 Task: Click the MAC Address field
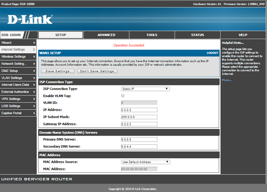tap(139, 169)
